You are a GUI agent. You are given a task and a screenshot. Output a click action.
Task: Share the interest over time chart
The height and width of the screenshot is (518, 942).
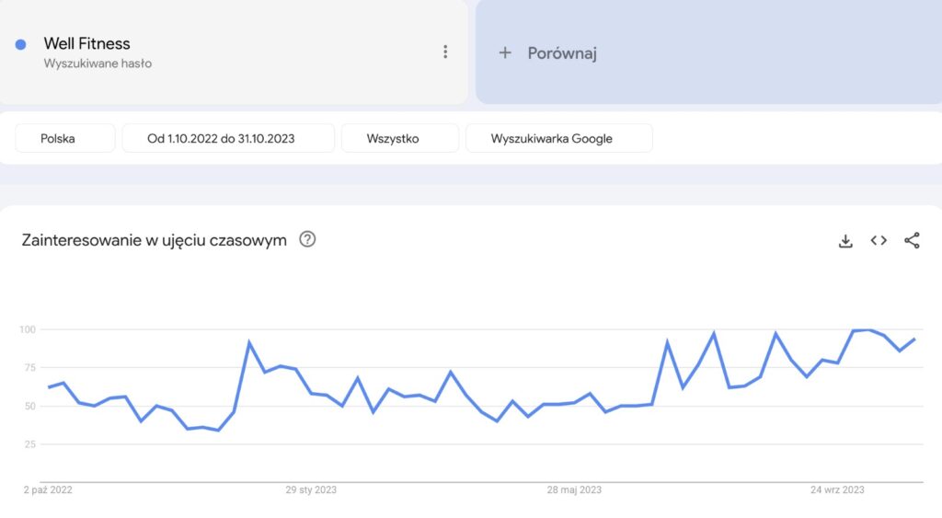[912, 240]
